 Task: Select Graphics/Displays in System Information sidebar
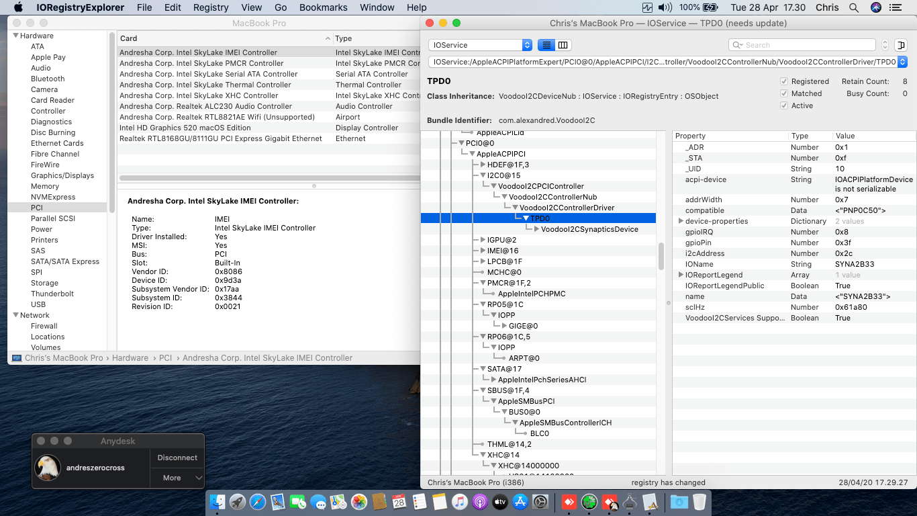tap(62, 175)
